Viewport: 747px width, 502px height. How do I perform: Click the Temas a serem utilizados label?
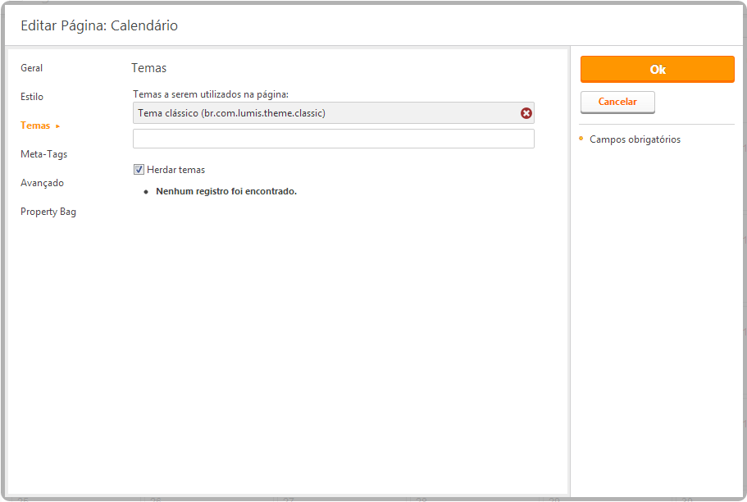211,94
